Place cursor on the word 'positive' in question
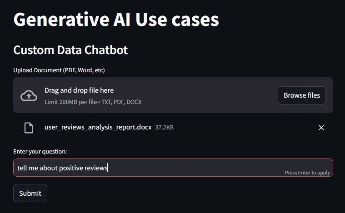Image resolution: width=345 pixels, height=213 pixels. coord(71,168)
